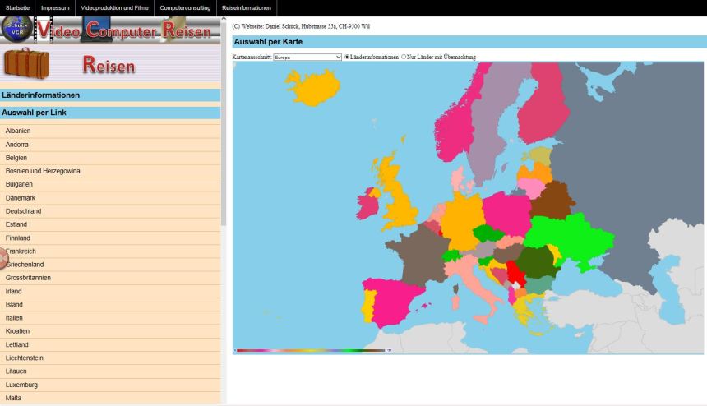Select Belarus on the map

coord(552,201)
